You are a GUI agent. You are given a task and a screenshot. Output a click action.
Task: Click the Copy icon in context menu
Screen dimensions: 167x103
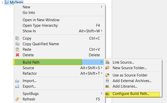tap(17, 38)
